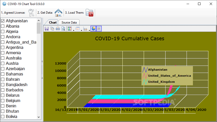Click the COVID-19 Cumulative Cases chart title
The height and width of the screenshot is (122, 217).
pos(130,38)
